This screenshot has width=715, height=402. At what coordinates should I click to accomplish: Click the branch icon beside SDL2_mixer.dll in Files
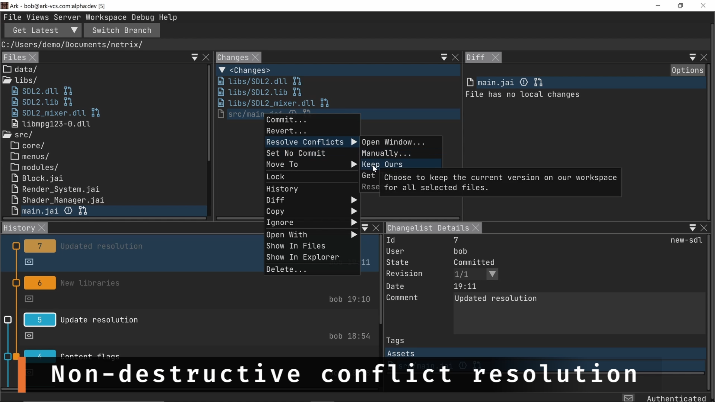pos(96,113)
